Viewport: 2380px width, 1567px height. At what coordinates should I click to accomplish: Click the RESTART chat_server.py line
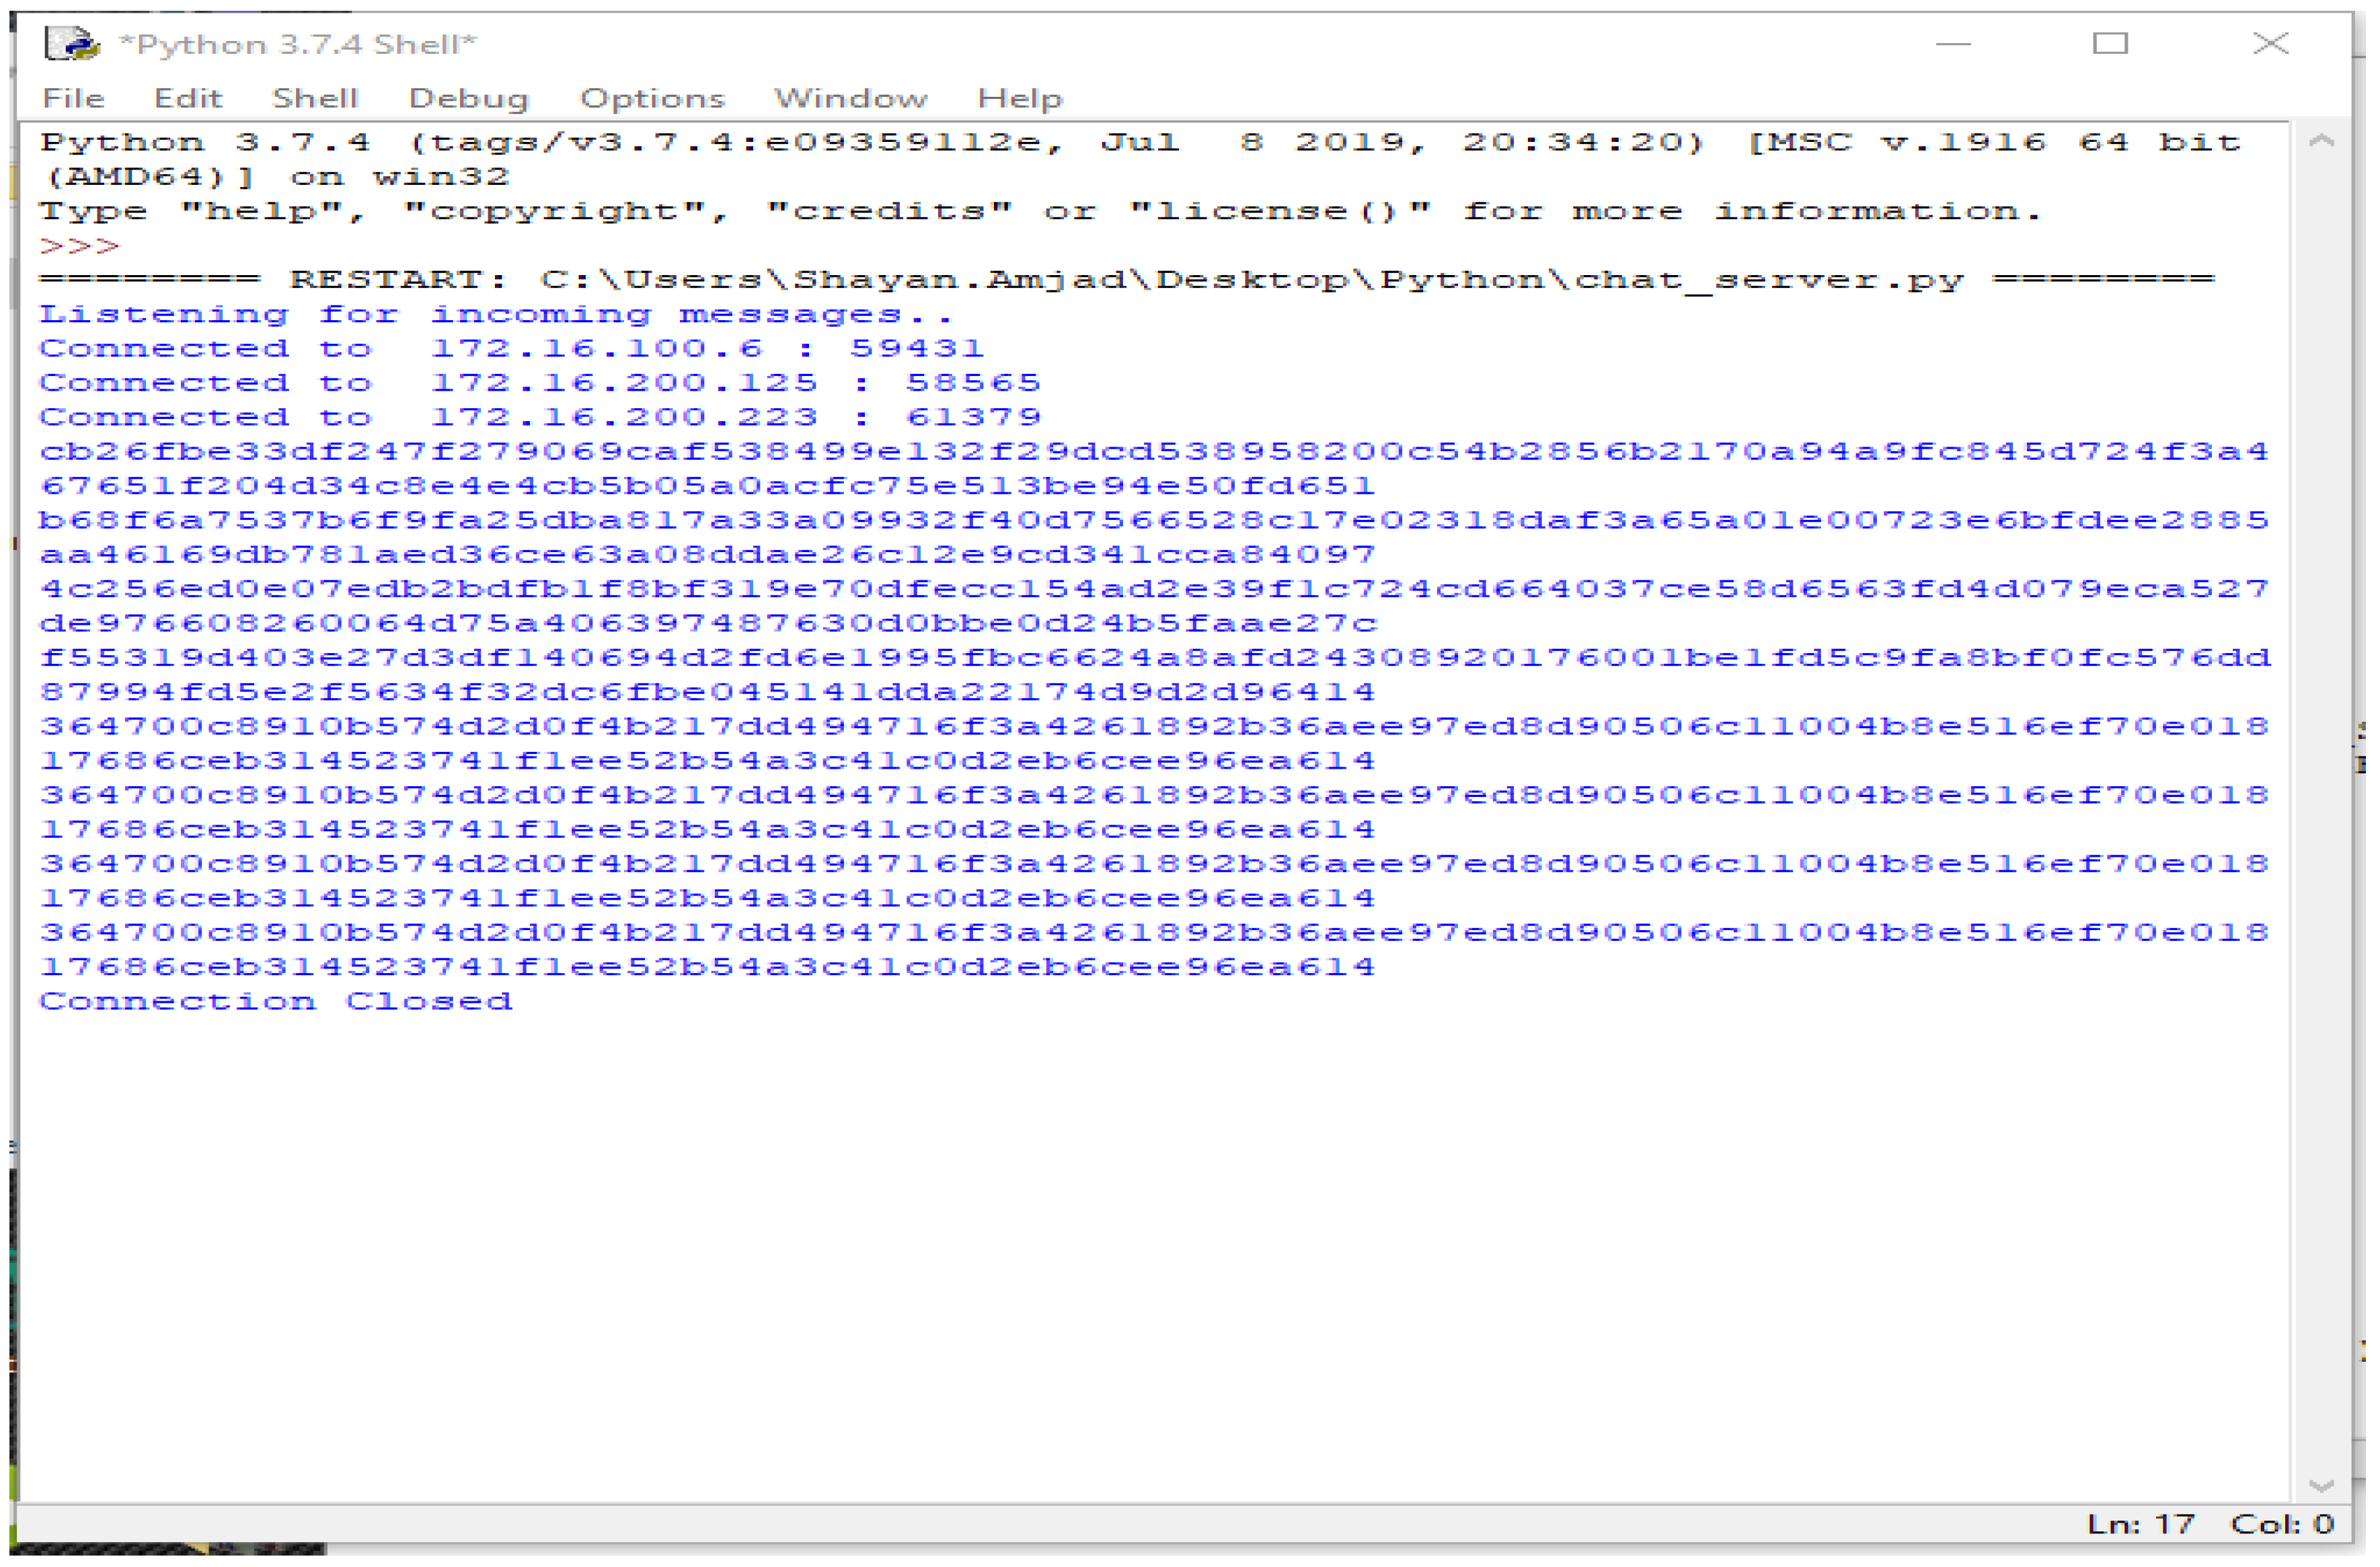click(1126, 279)
